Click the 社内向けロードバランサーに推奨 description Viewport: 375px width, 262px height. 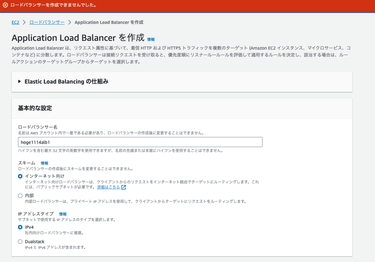coord(55,233)
